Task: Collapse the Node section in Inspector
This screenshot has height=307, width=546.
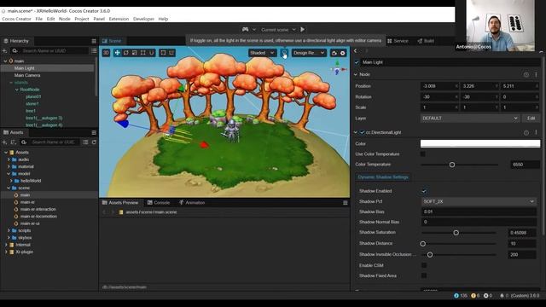Action: (x=356, y=74)
